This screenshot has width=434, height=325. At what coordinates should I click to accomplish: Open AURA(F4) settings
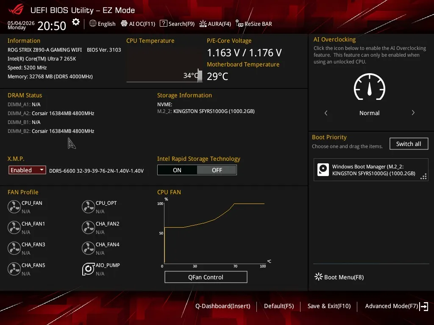click(x=215, y=24)
